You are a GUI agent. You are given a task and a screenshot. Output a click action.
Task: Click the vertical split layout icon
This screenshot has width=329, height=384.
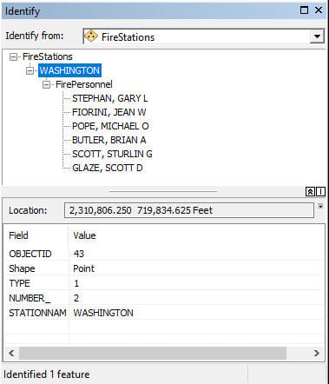coord(320,192)
